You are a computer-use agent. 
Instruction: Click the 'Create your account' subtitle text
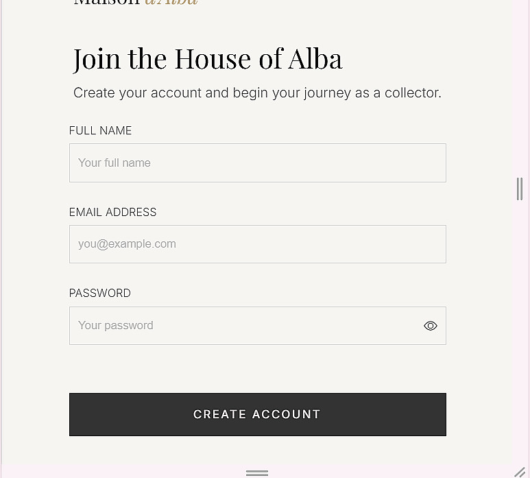click(x=257, y=93)
